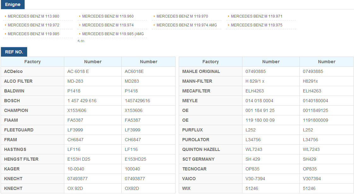Open MERCEDES BENZ M 119.975 engine link
Image resolution: width=354 pixels, height=194 pixels.
257,25
